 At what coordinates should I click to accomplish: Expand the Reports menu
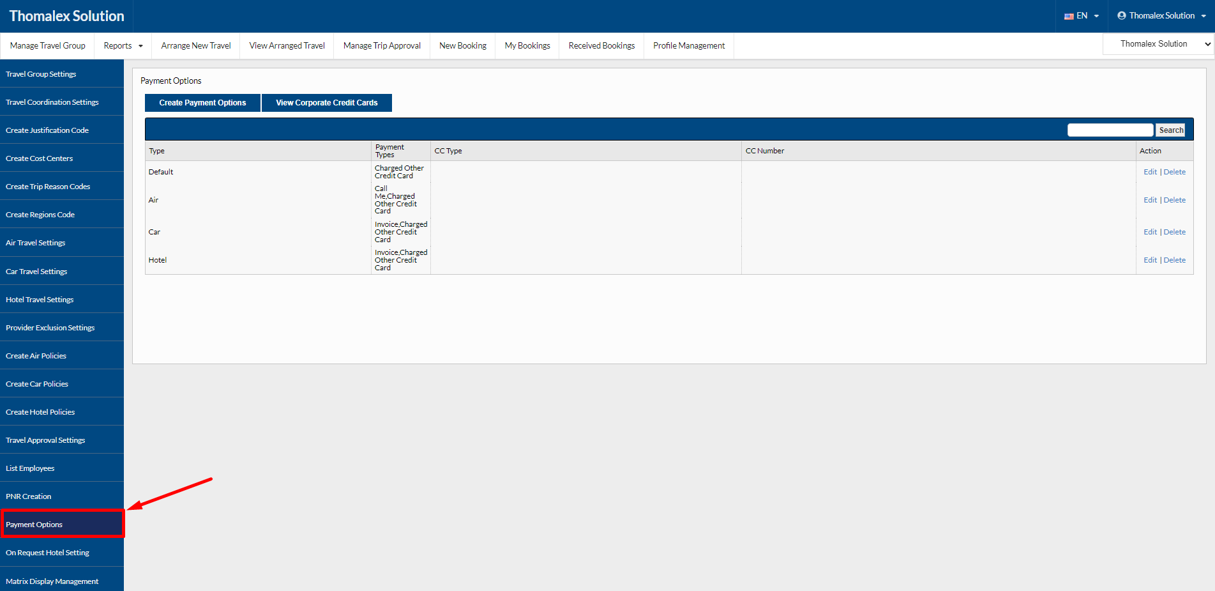123,46
